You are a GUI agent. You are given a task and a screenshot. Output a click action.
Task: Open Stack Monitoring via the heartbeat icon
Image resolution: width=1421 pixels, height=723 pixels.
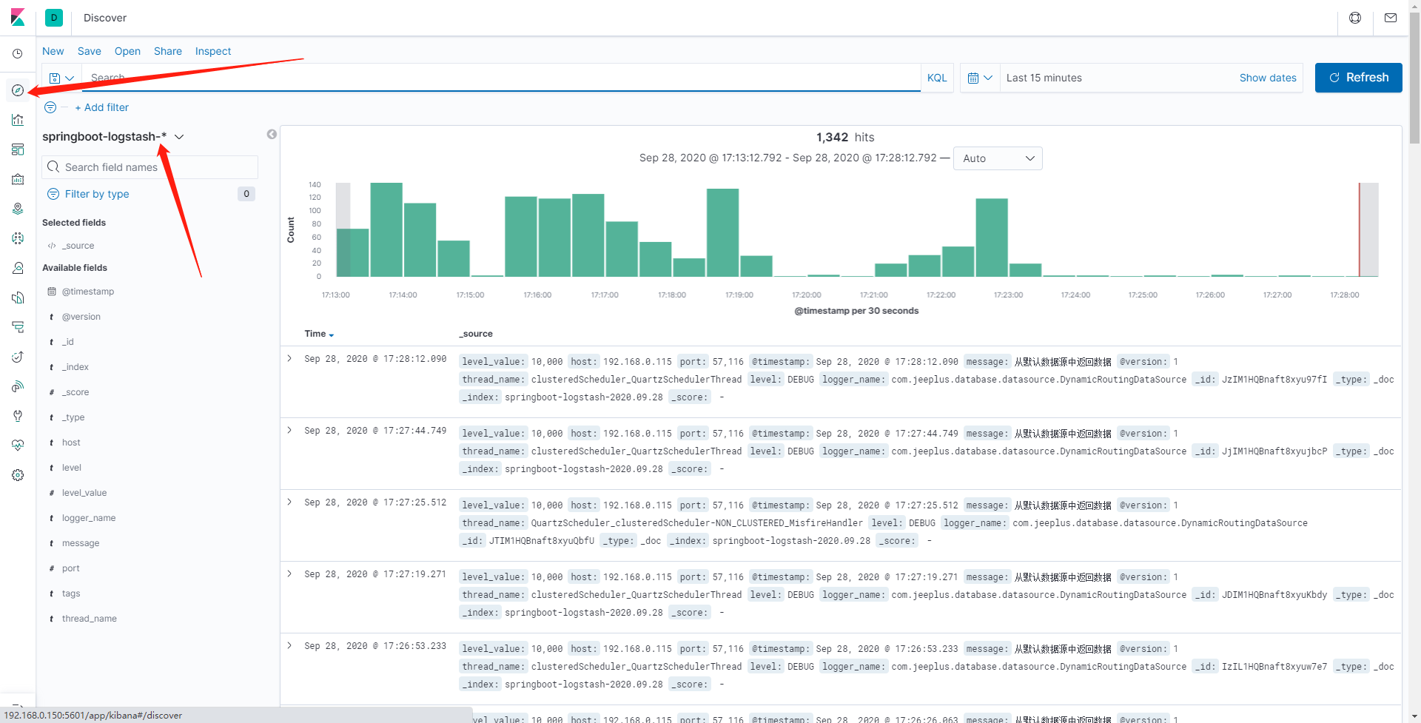pos(18,445)
